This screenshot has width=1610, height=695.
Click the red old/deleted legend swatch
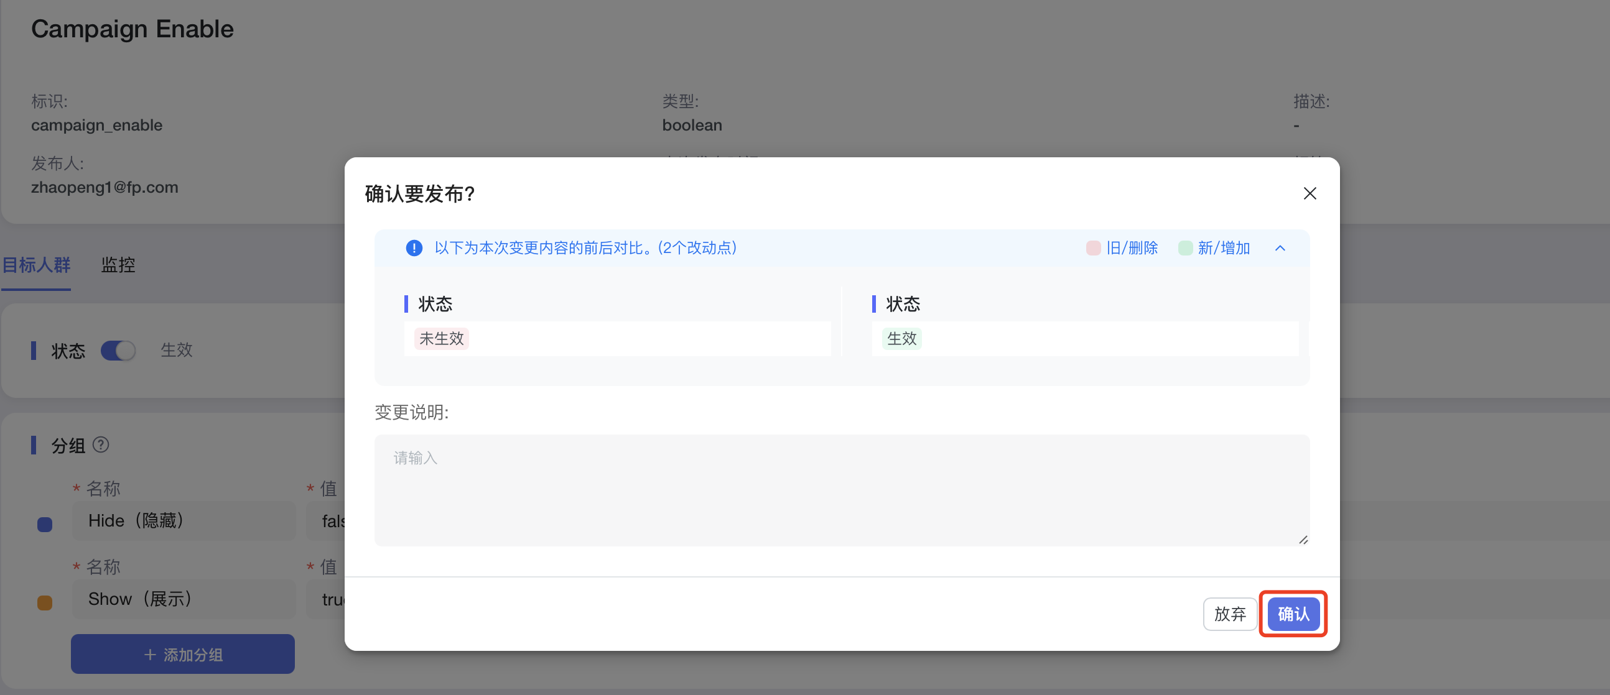click(1092, 248)
